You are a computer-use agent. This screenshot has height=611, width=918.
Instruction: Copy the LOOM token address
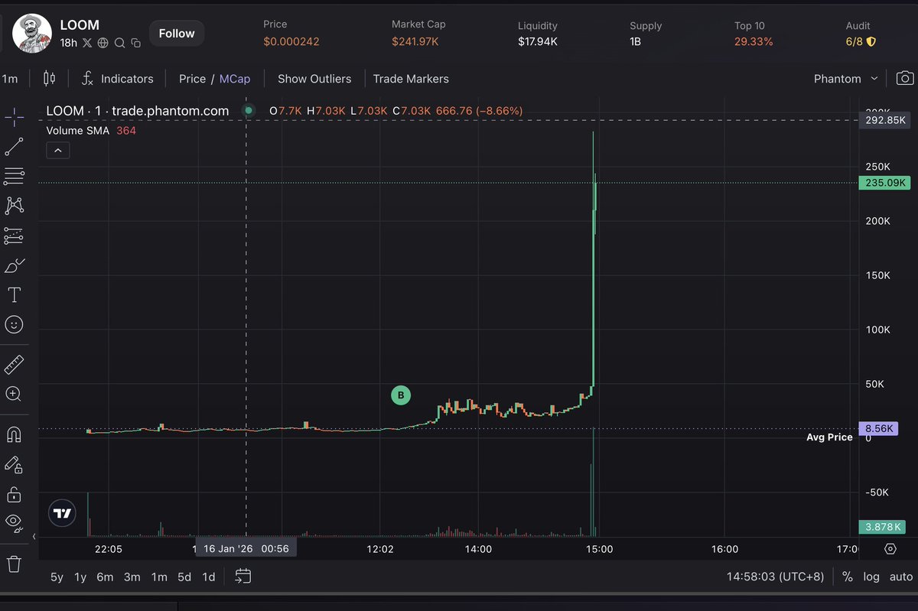[135, 43]
